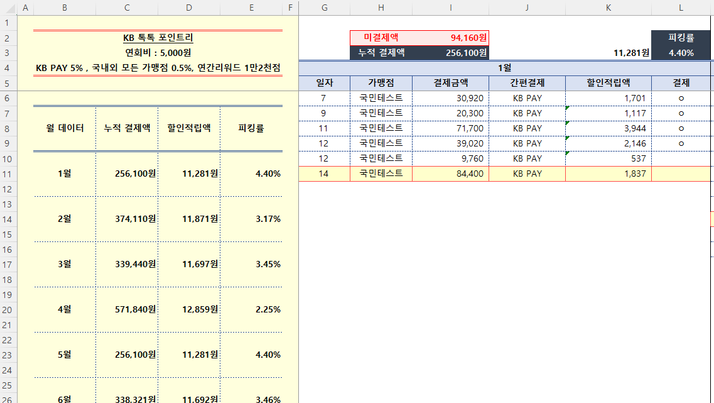Click the 가맹점 column heading cell

(x=381, y=83)
